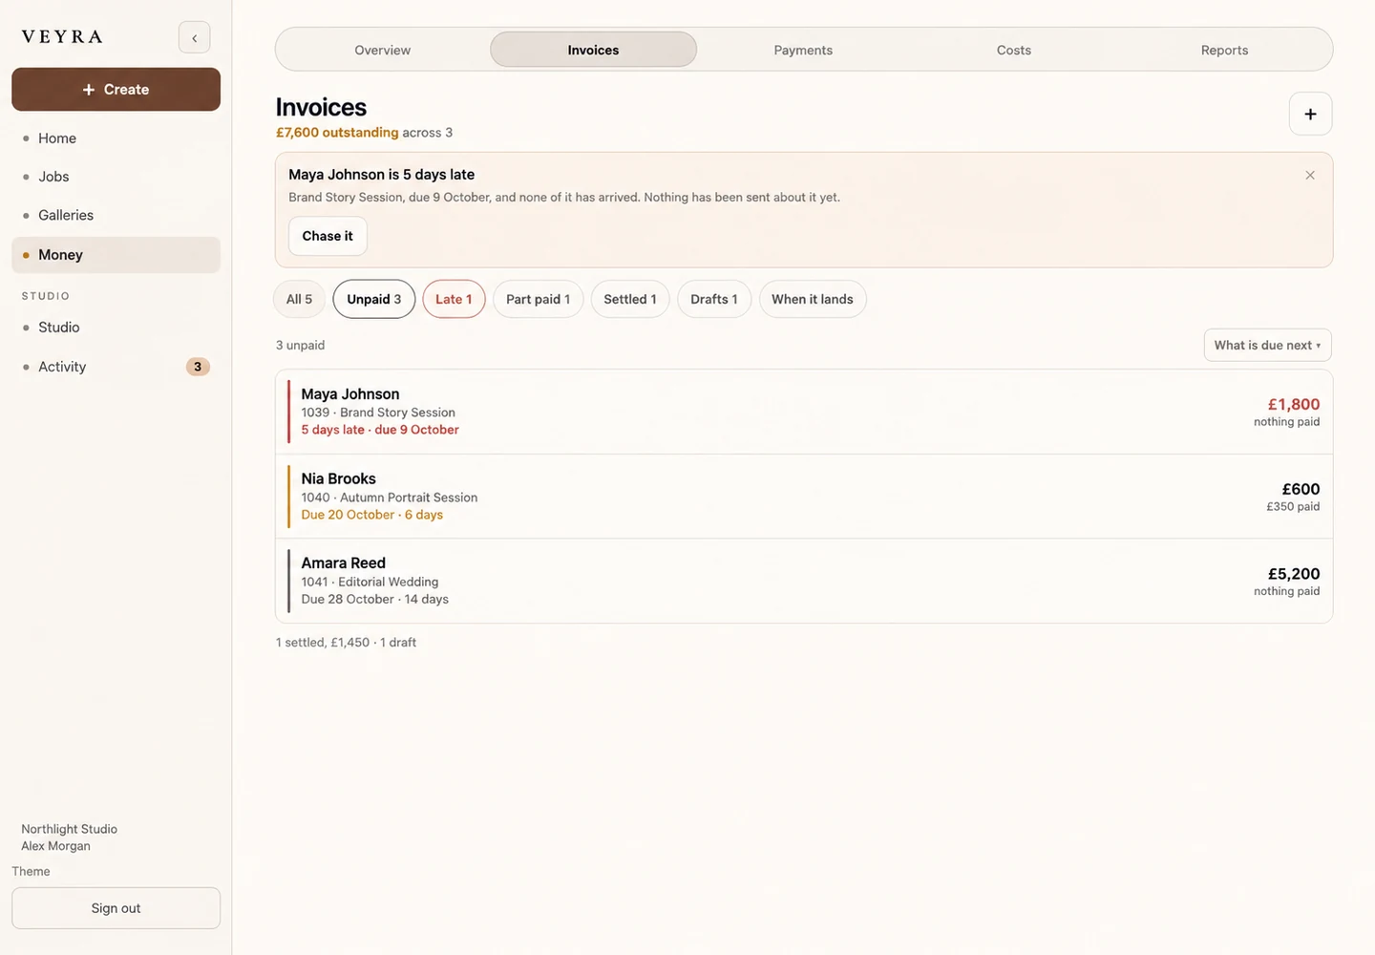This screenshot has height=955, width=1375.
Task: Select the Late 1 filter
Action: click(454, 299)
